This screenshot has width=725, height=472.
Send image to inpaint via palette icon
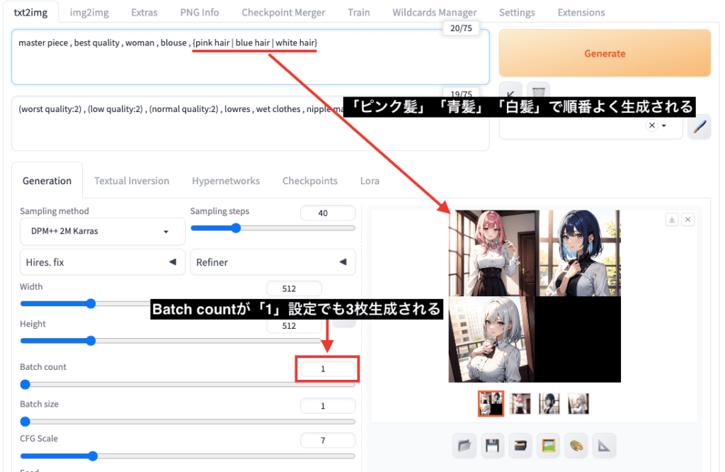576,446
